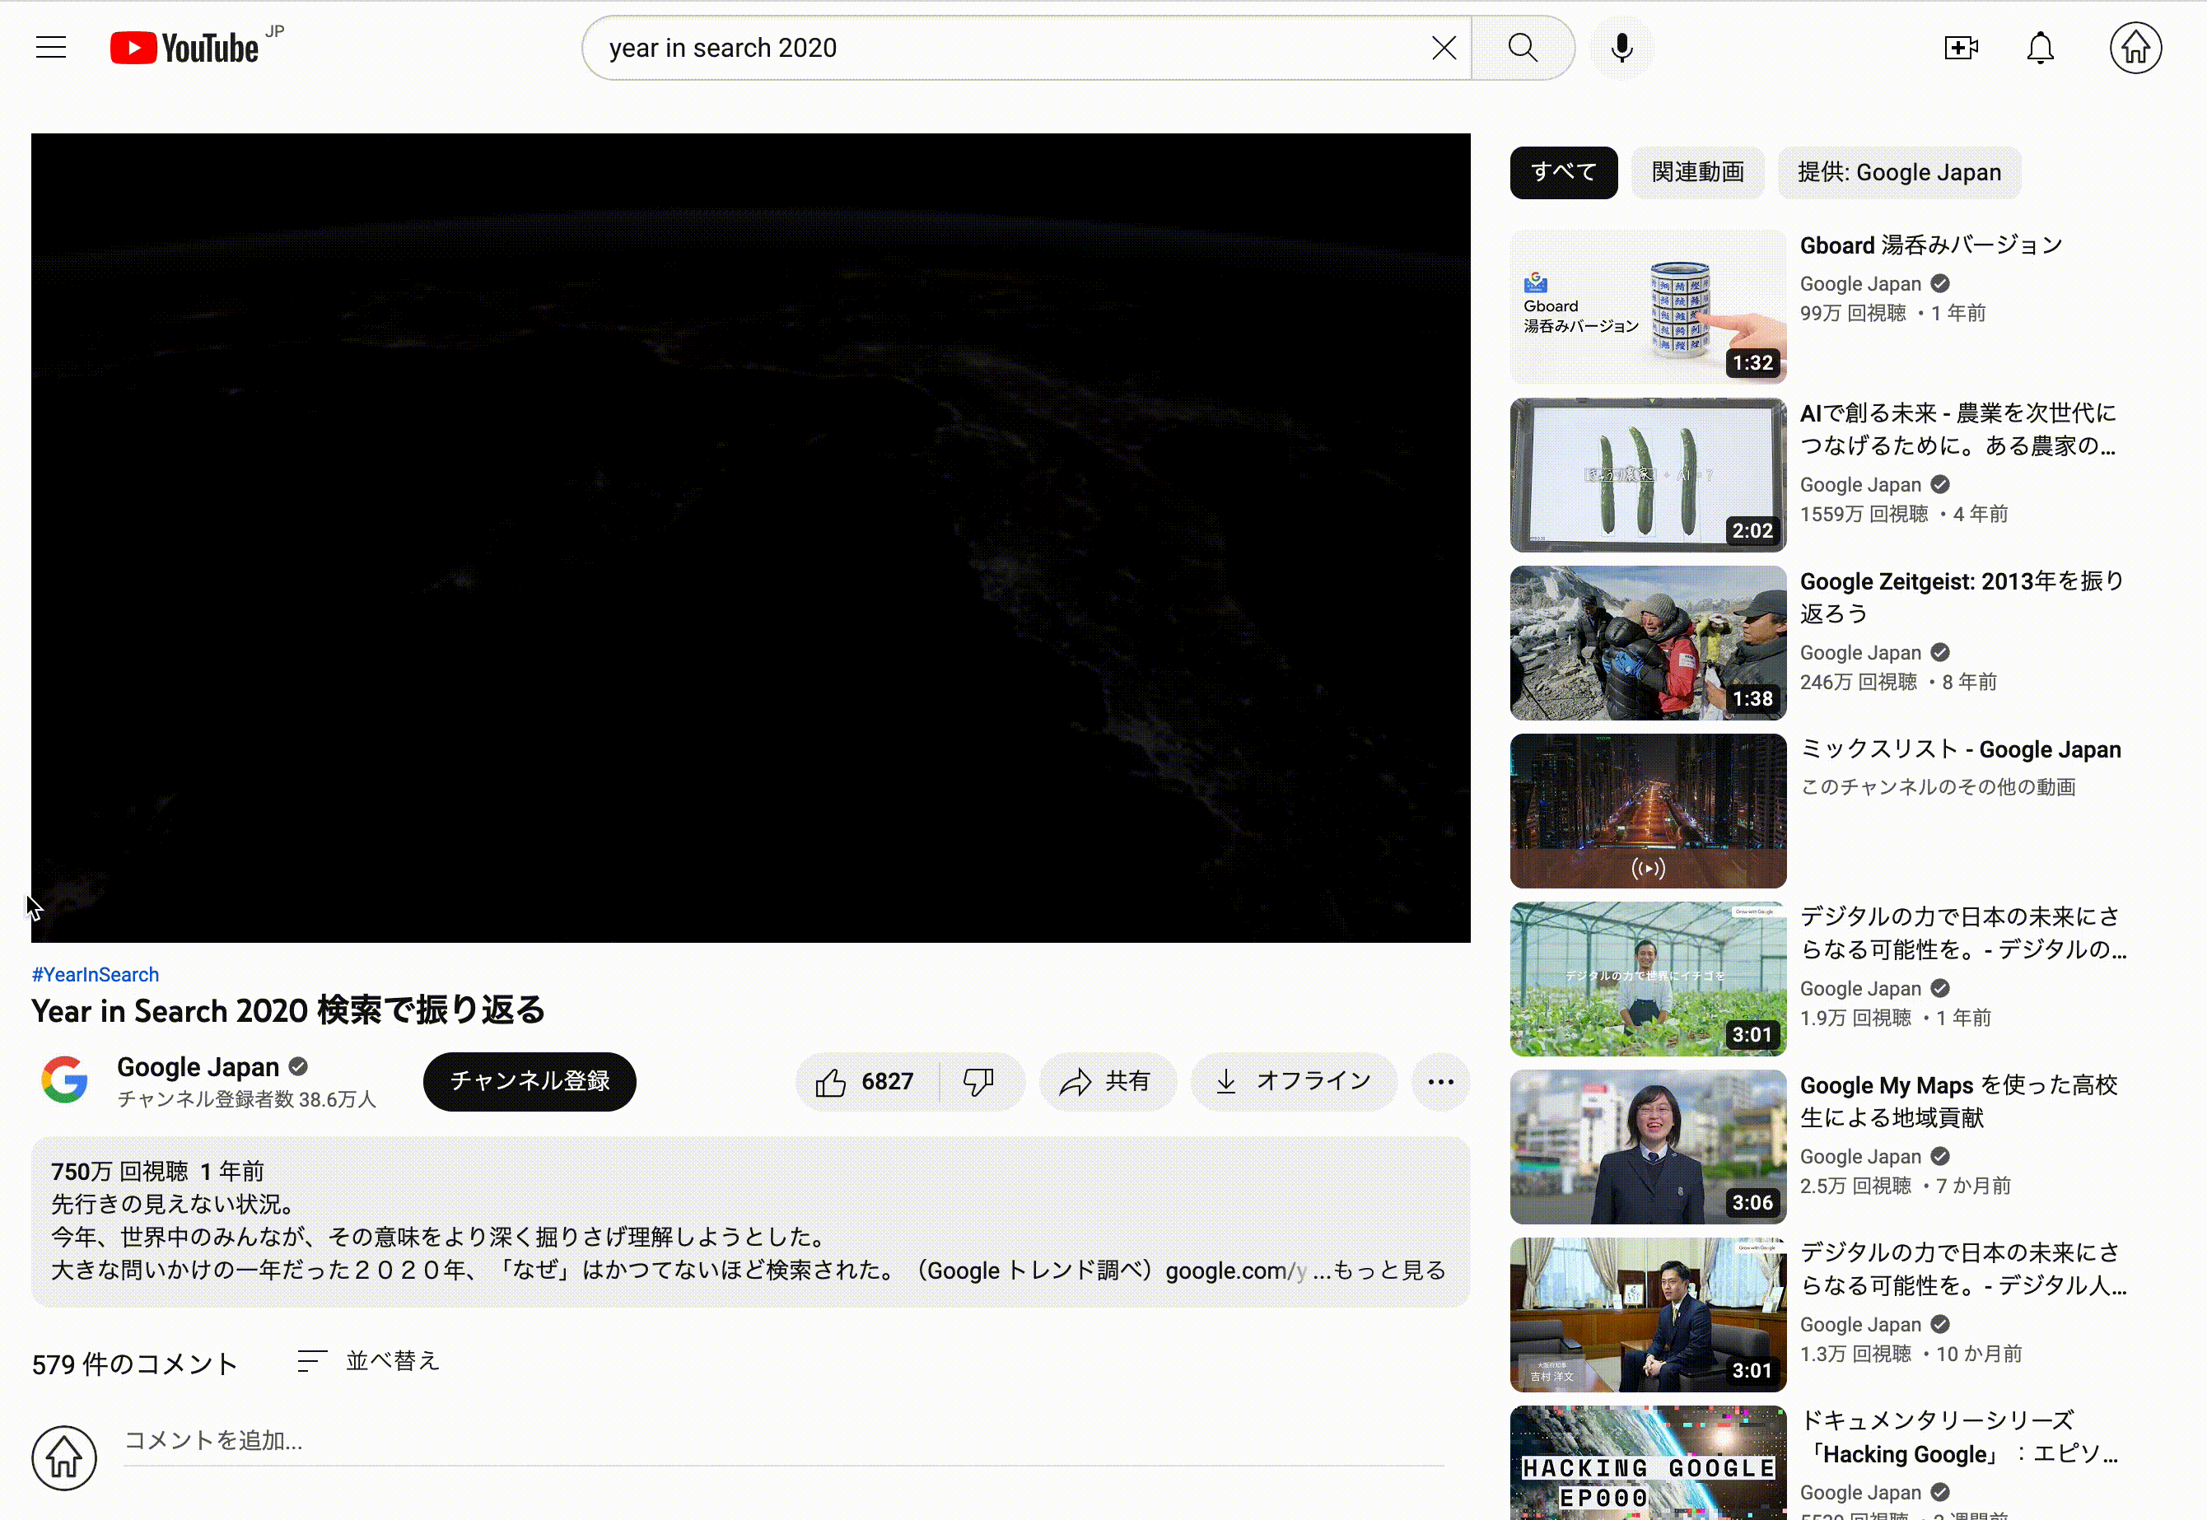This screenshot has height=1520, width=2207.
Task: Click the YouTube logo home icon
Action: coord(184,48)
